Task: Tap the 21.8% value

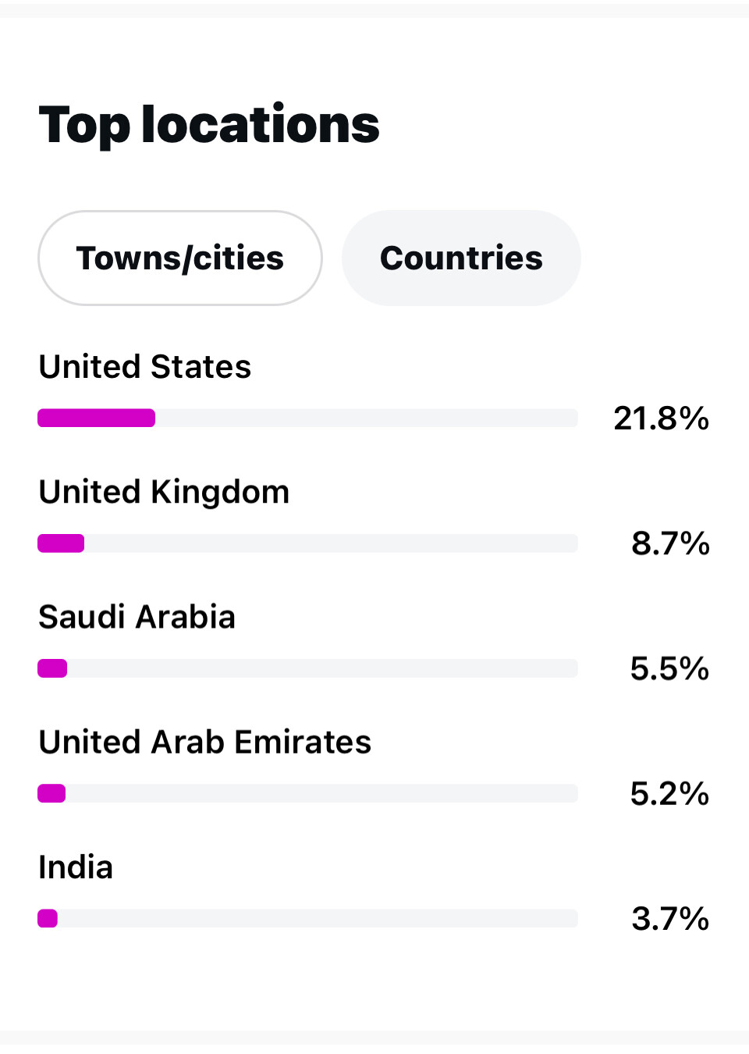Action: pyautogui.click(x=661, y=418)
